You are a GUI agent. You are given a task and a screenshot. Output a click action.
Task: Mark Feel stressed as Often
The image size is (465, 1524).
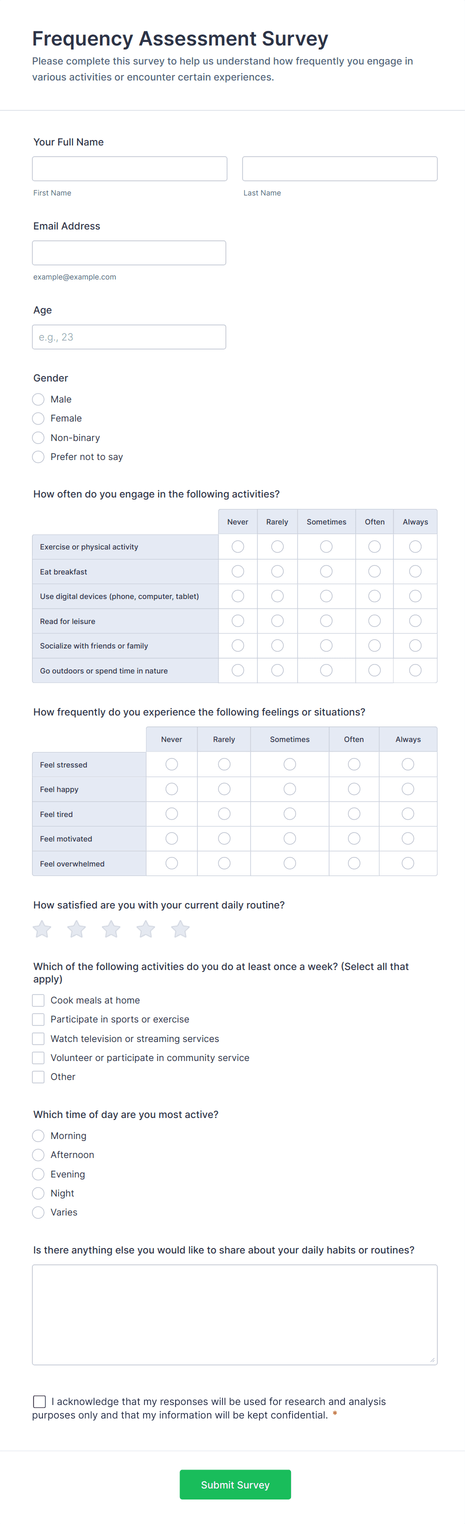[354, 764]
